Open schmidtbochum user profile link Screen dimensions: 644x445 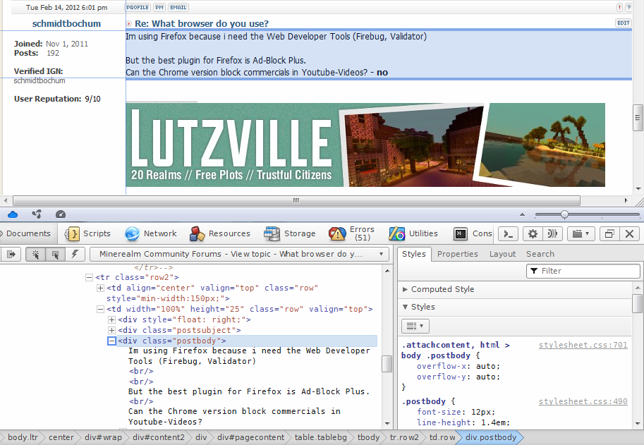[x=66, y=24]
